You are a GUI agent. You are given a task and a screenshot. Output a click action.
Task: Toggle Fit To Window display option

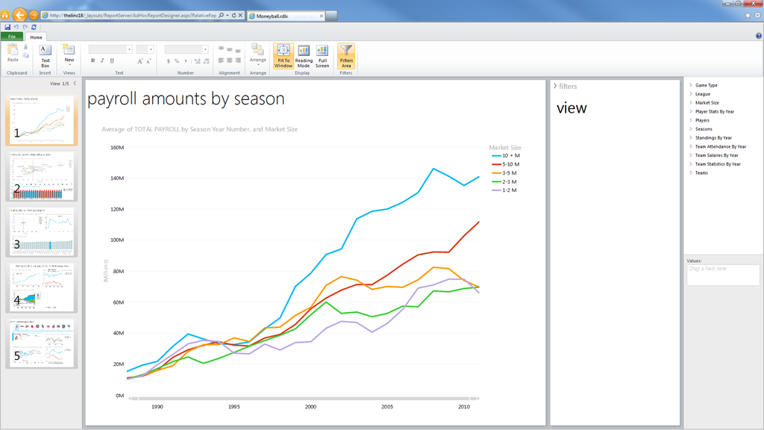tap(284, 56)
